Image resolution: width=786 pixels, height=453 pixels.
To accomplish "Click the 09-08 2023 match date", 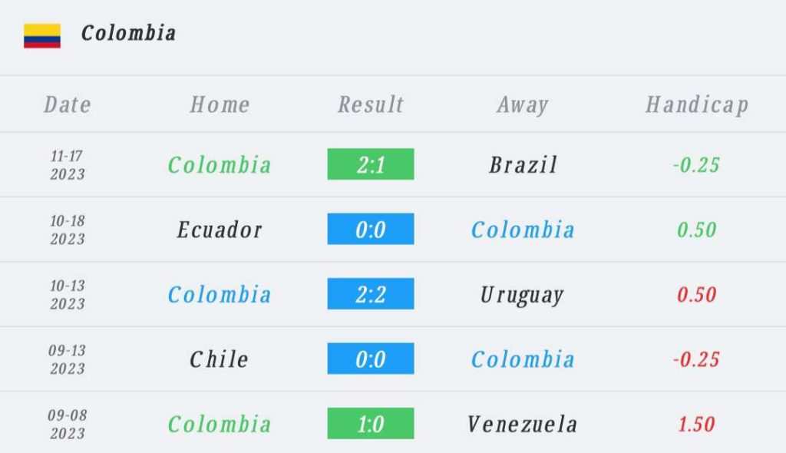I will point(68,424).
